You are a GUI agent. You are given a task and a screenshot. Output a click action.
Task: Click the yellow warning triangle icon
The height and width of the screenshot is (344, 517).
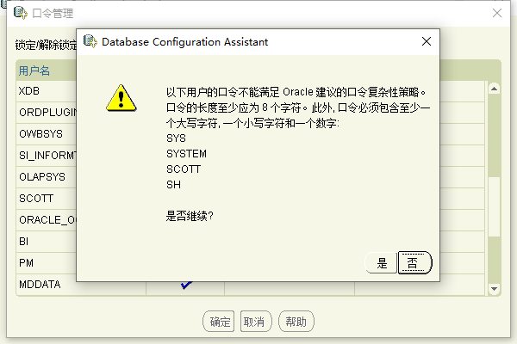[121, 98]
